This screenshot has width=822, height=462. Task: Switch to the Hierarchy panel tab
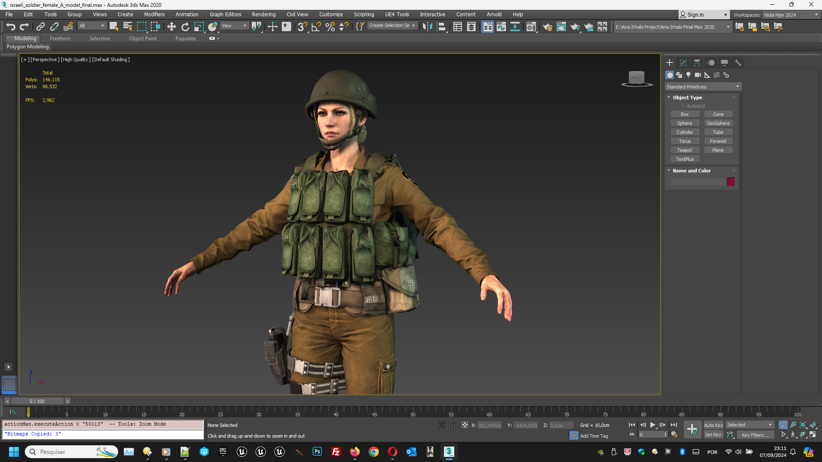tap(697, 63)
